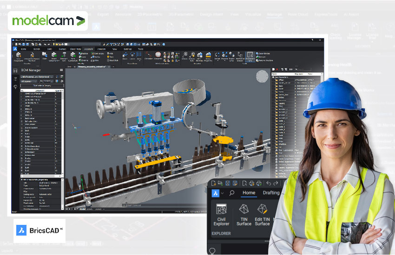The image size is (395, 255).
Task: Click the New drawing icon in inset toolbar
Action: click(x=213, y=183)
